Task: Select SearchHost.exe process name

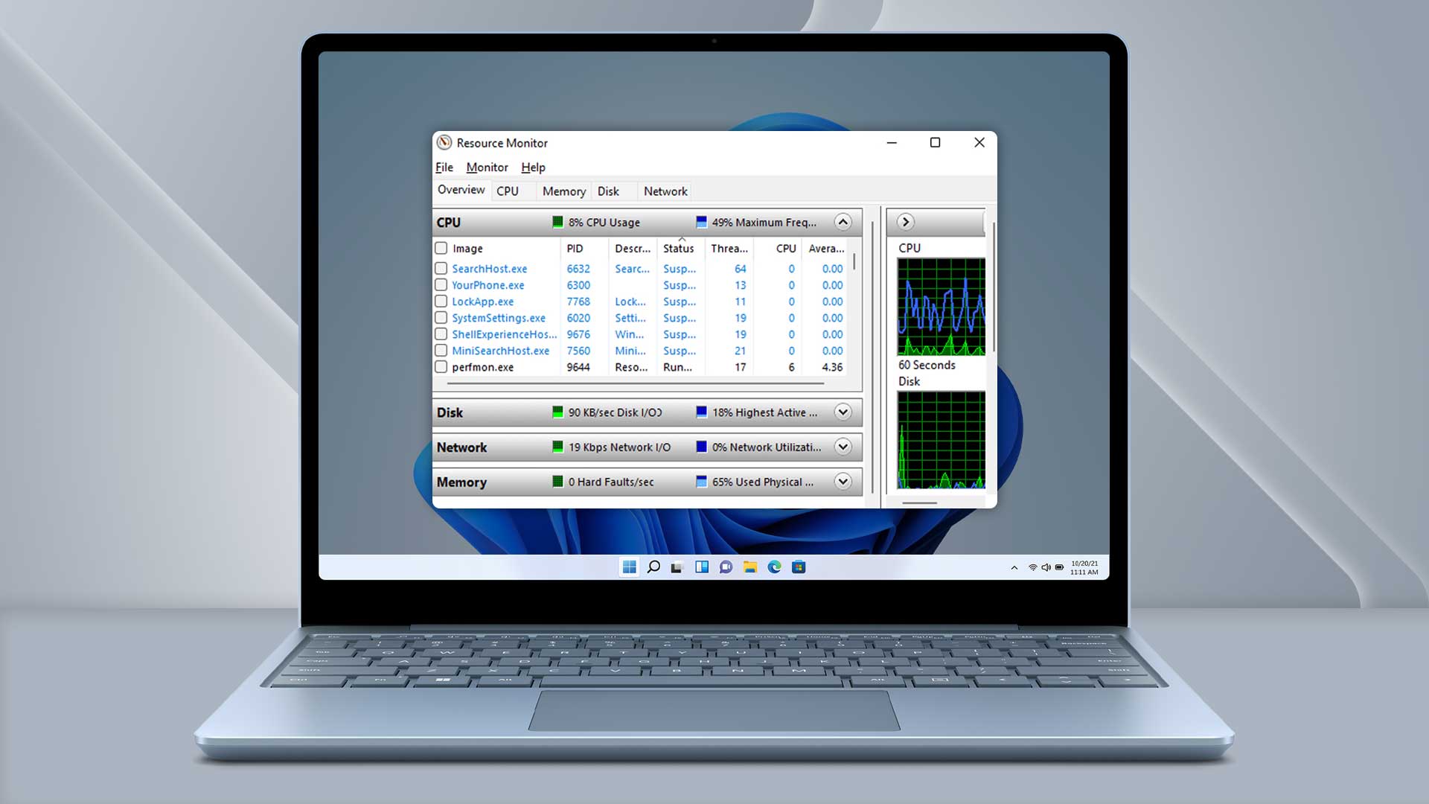Action: tap(489, 269)
